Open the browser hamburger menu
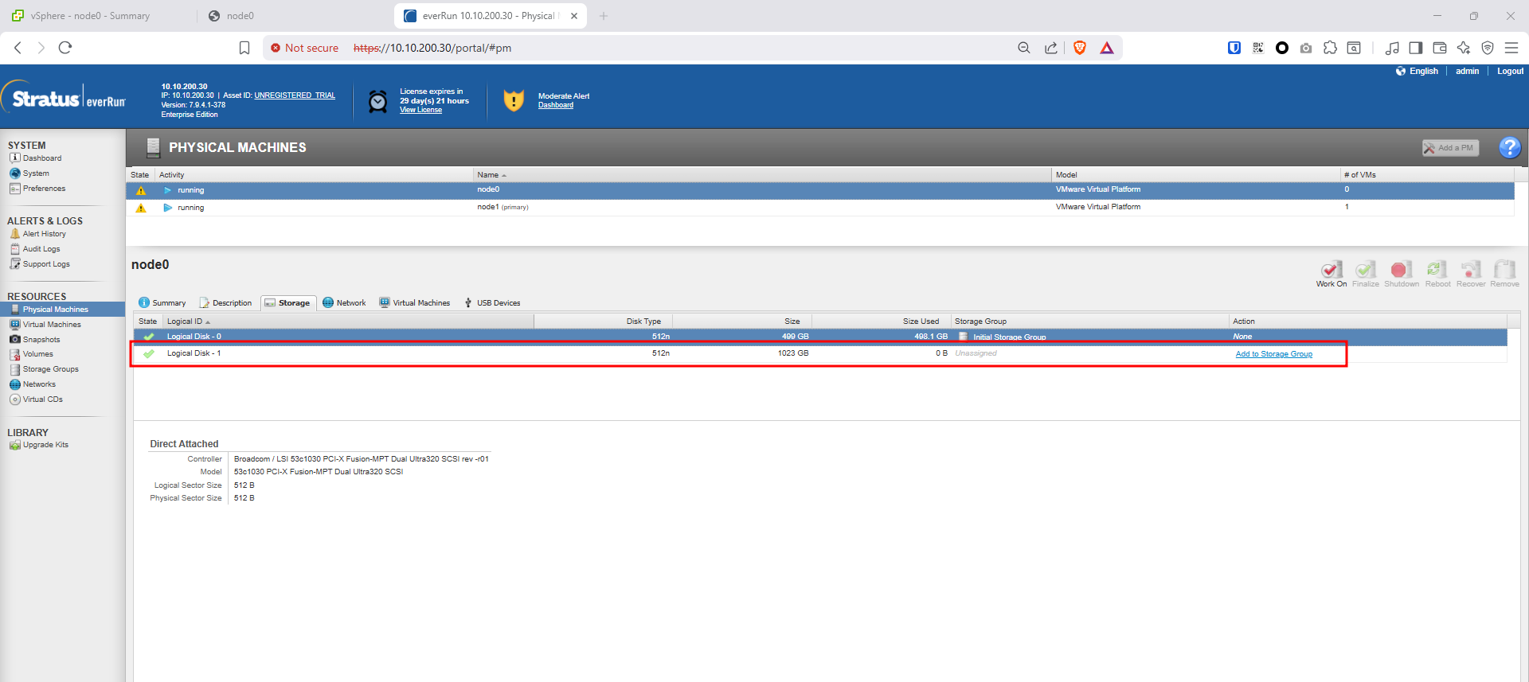Screen dimensions: 1529x682 tap(1511, 48)
